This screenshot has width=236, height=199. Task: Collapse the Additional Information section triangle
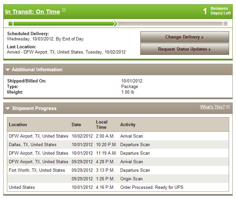point(8,70)
